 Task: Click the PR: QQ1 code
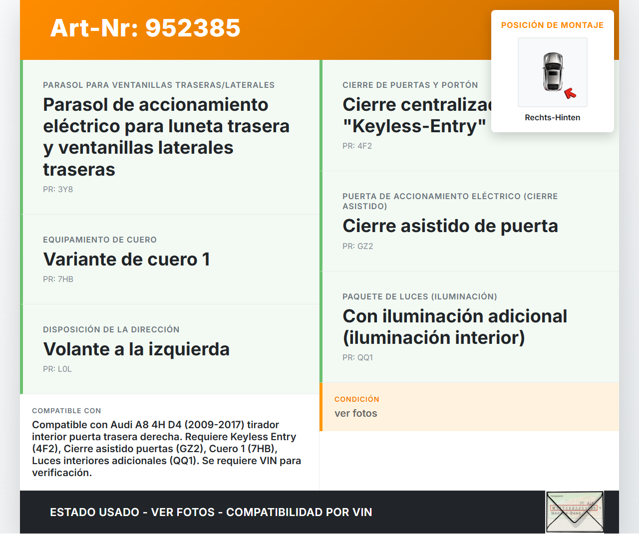(357, 357)
